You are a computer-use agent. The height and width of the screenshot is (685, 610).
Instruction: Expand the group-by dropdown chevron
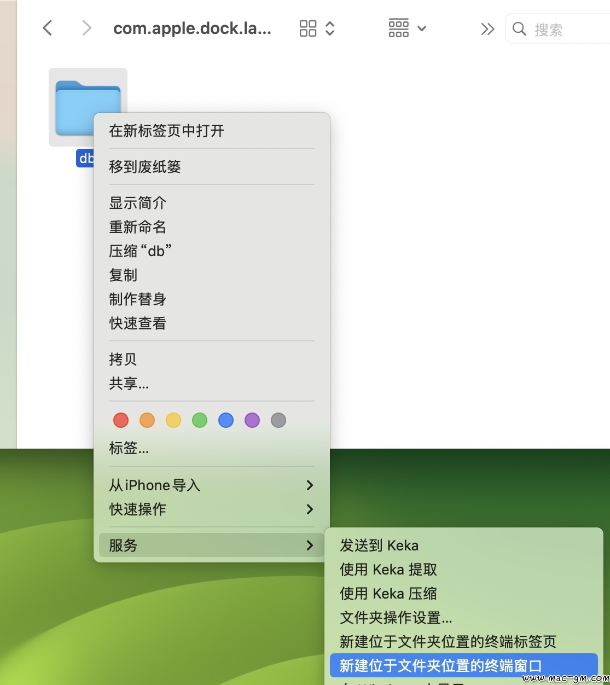pos(421,28)
